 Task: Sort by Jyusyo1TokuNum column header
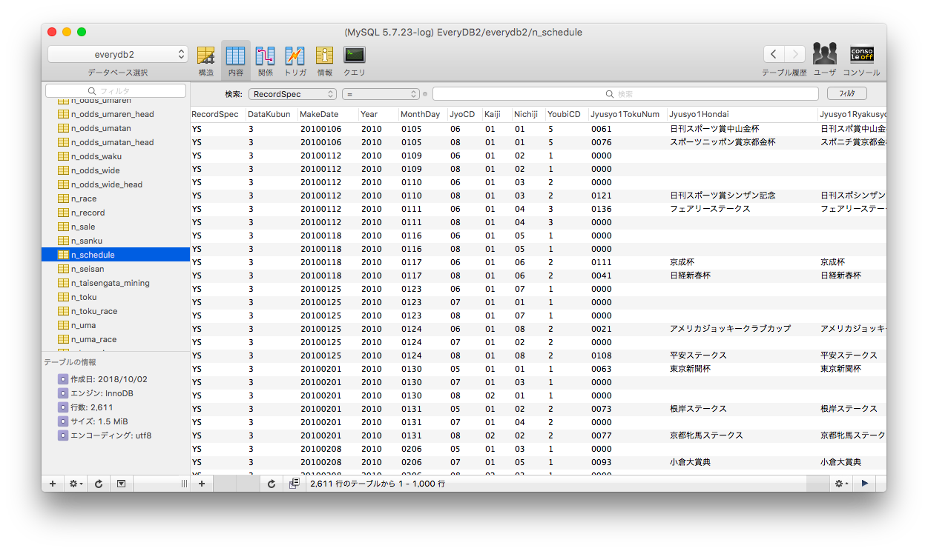tap(627, 114)
